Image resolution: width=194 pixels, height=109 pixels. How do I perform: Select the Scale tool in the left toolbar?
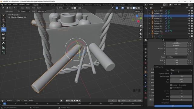(3, 34)
